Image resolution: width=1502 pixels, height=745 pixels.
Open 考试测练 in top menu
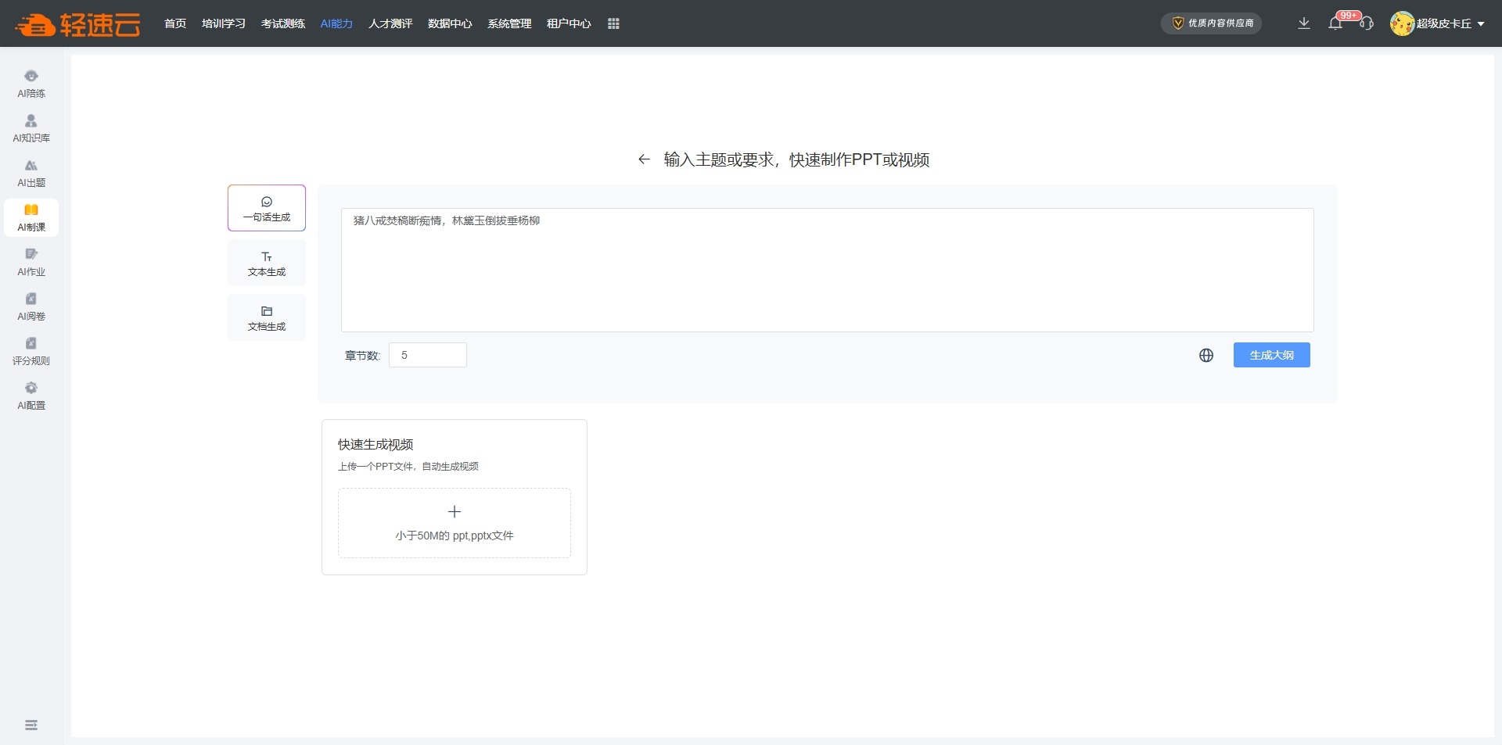pos(283,24)
